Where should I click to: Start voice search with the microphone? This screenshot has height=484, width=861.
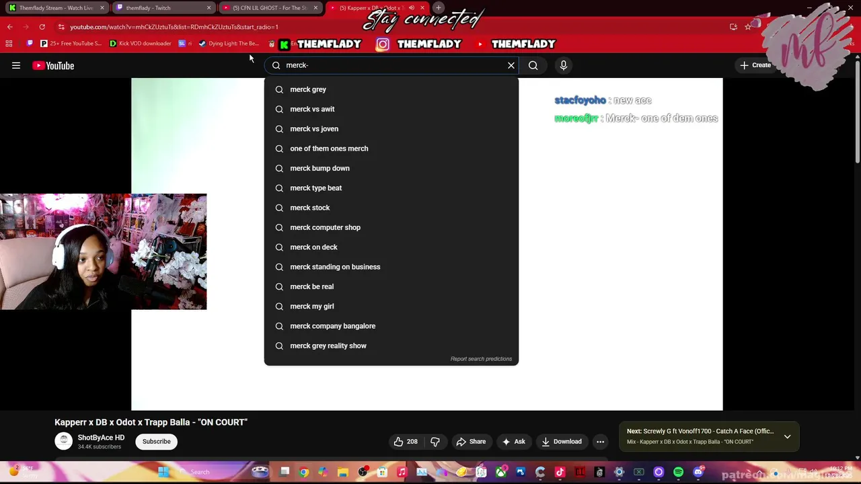click(564, 65)
